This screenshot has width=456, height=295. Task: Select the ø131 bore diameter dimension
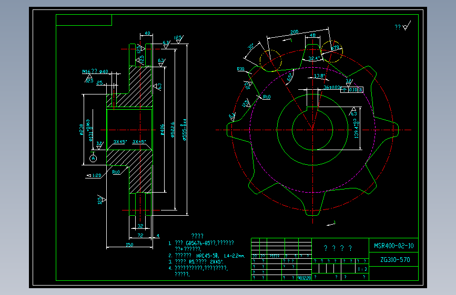click(89, 130)
